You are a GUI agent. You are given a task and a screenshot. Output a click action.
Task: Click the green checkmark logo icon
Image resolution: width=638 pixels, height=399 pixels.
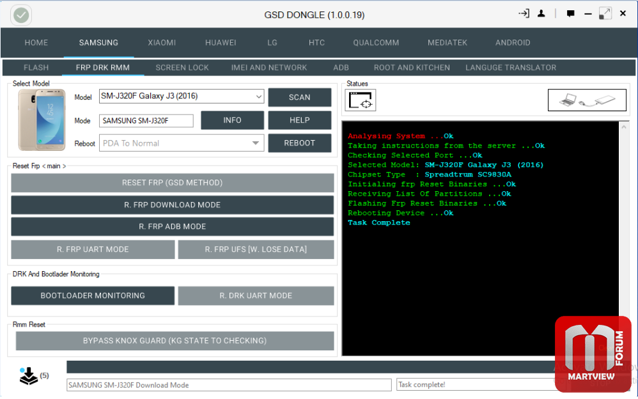coord(21,15)
